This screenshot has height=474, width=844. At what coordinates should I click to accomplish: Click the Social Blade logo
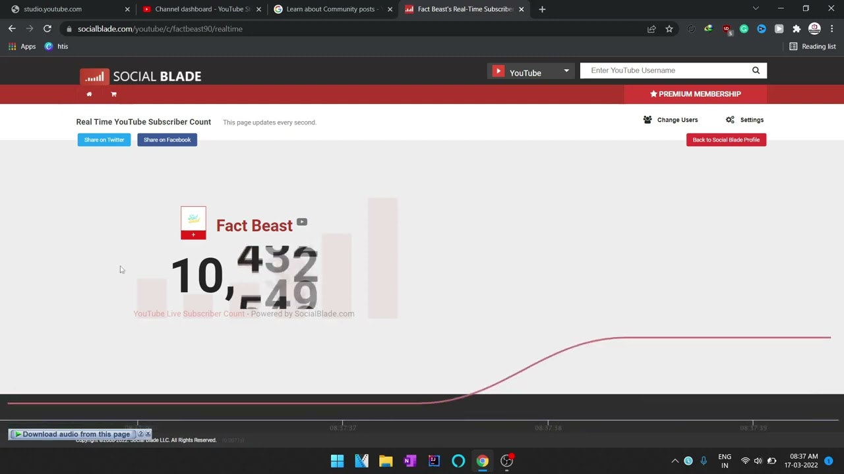(x=140, y=76)
